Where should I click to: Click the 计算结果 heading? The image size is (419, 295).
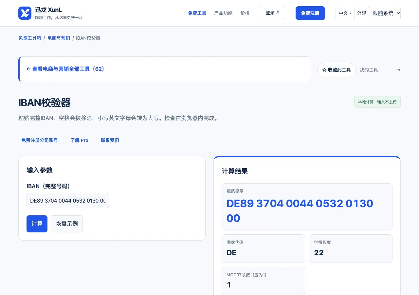(235, 171)
